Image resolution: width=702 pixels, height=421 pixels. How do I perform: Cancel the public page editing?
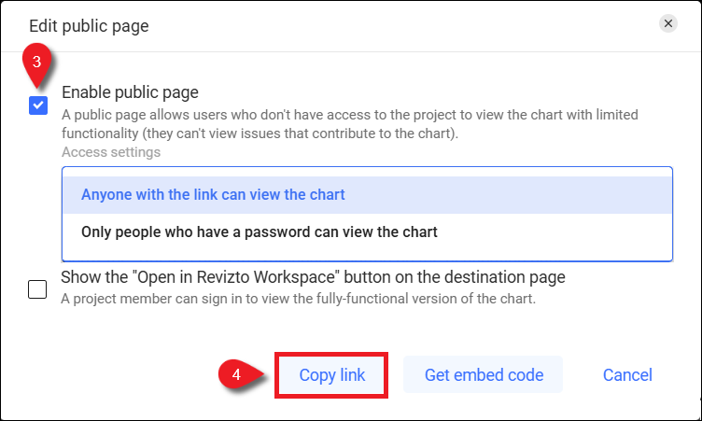(627, 375)
